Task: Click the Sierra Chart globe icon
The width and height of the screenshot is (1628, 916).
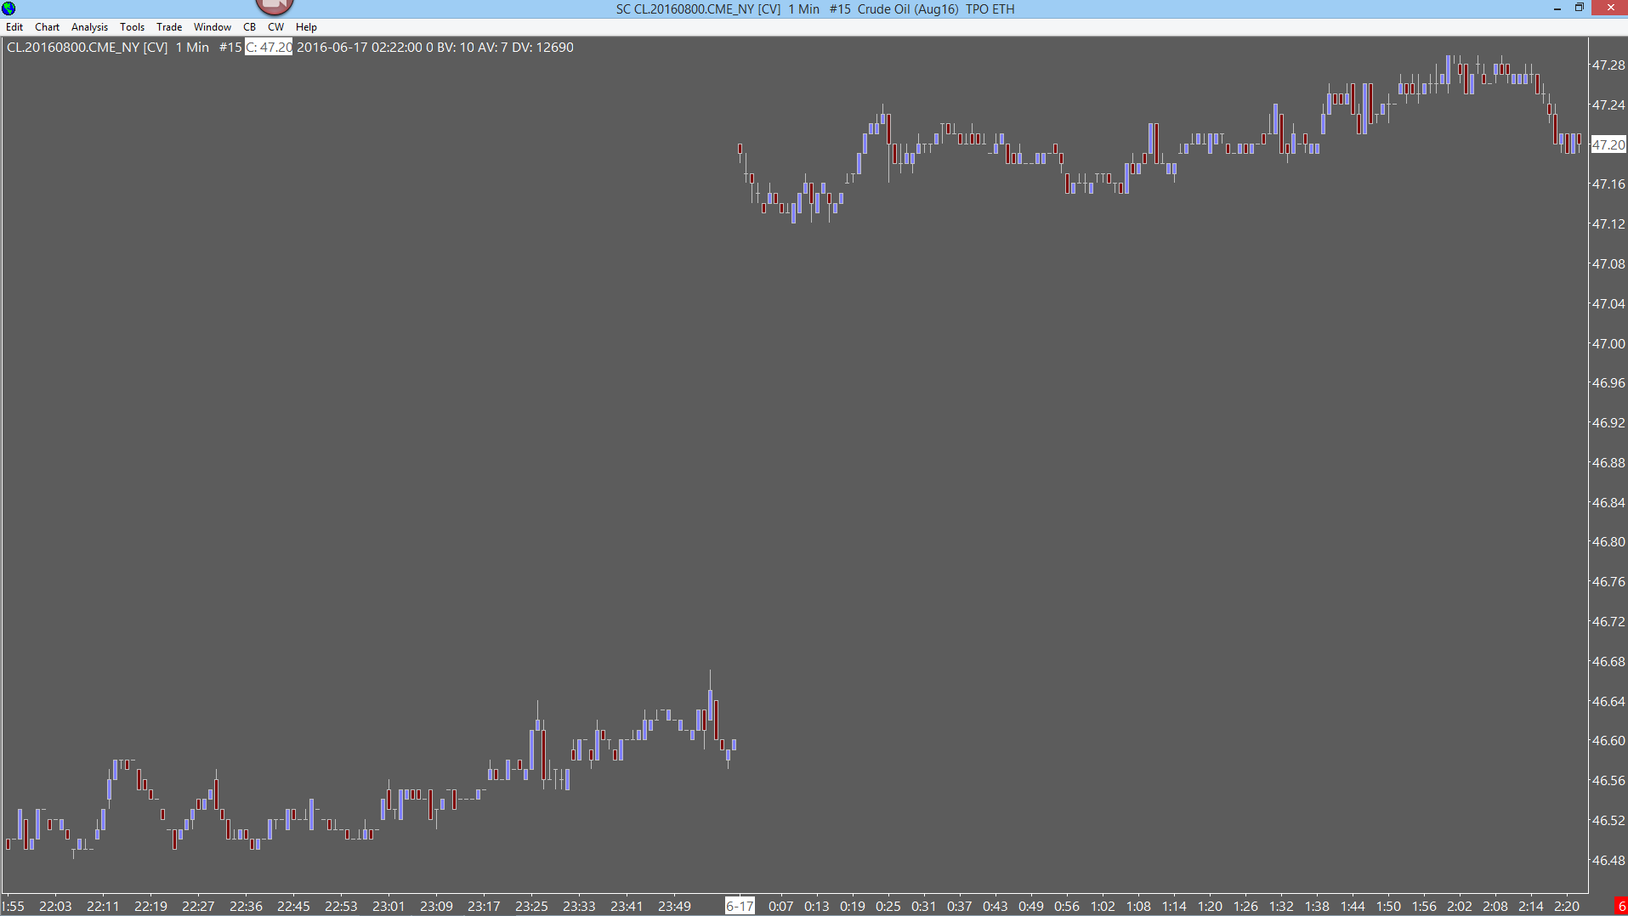Action: [x=9, y=8]
